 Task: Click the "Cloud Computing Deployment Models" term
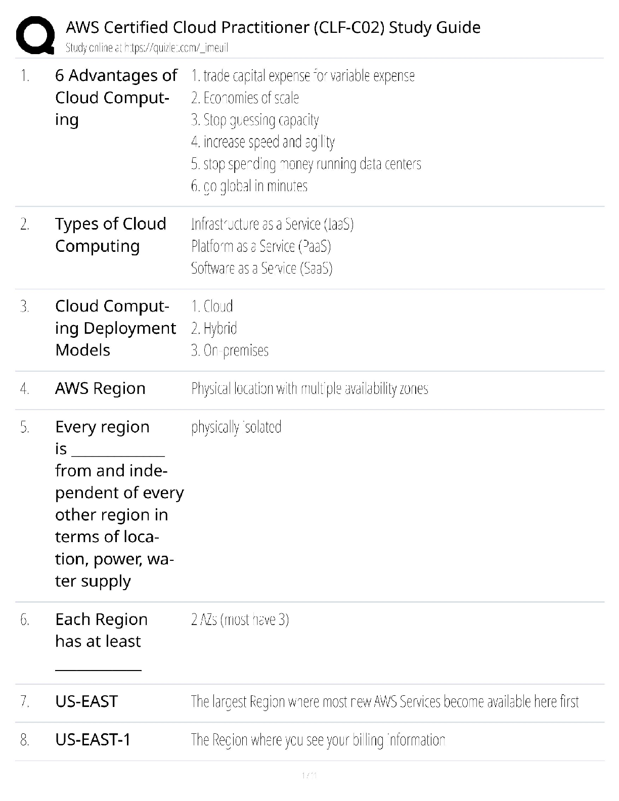[115, 328]
